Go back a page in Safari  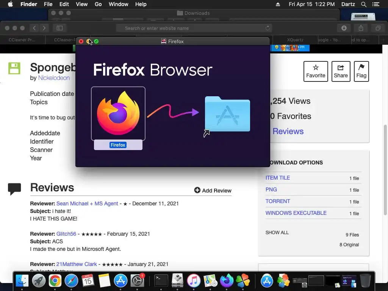tap(34, 28)
